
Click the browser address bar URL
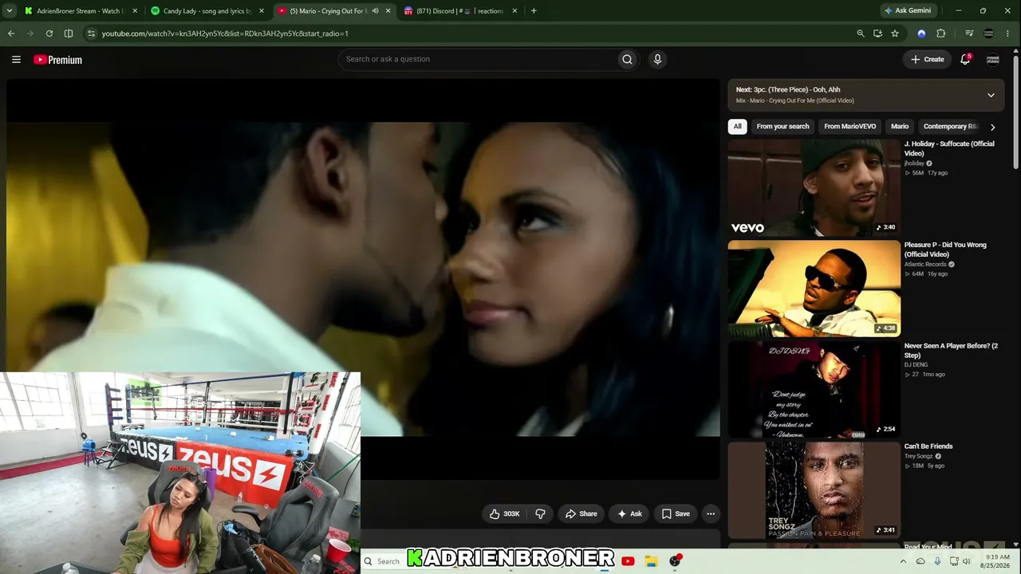[x=225, y=33]
